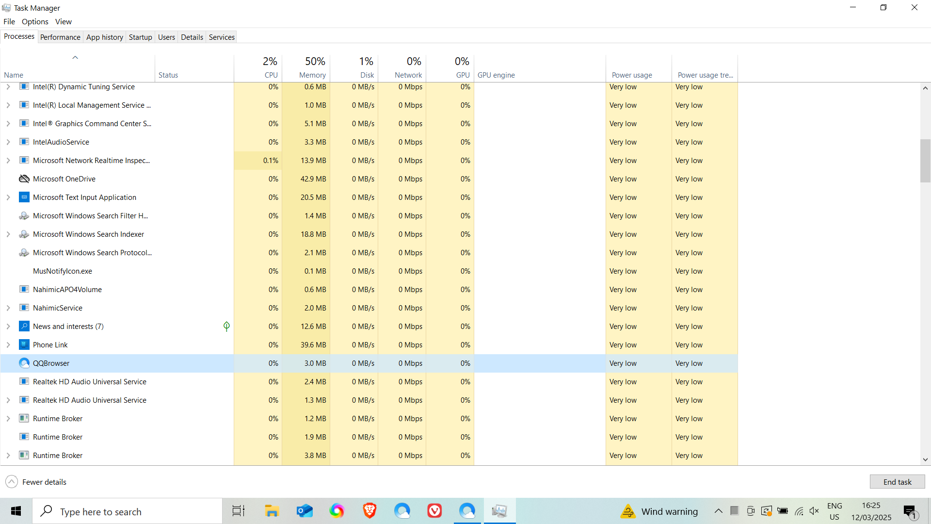Open Vivaldi browser from the taskbar

pos(434,511)
